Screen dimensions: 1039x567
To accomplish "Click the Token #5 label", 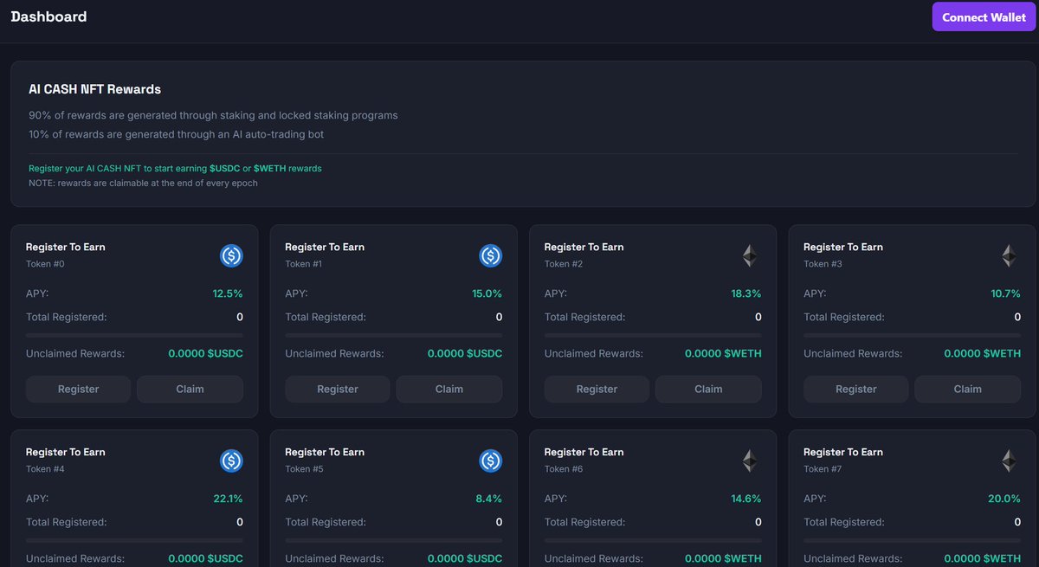I will [304, 469].
